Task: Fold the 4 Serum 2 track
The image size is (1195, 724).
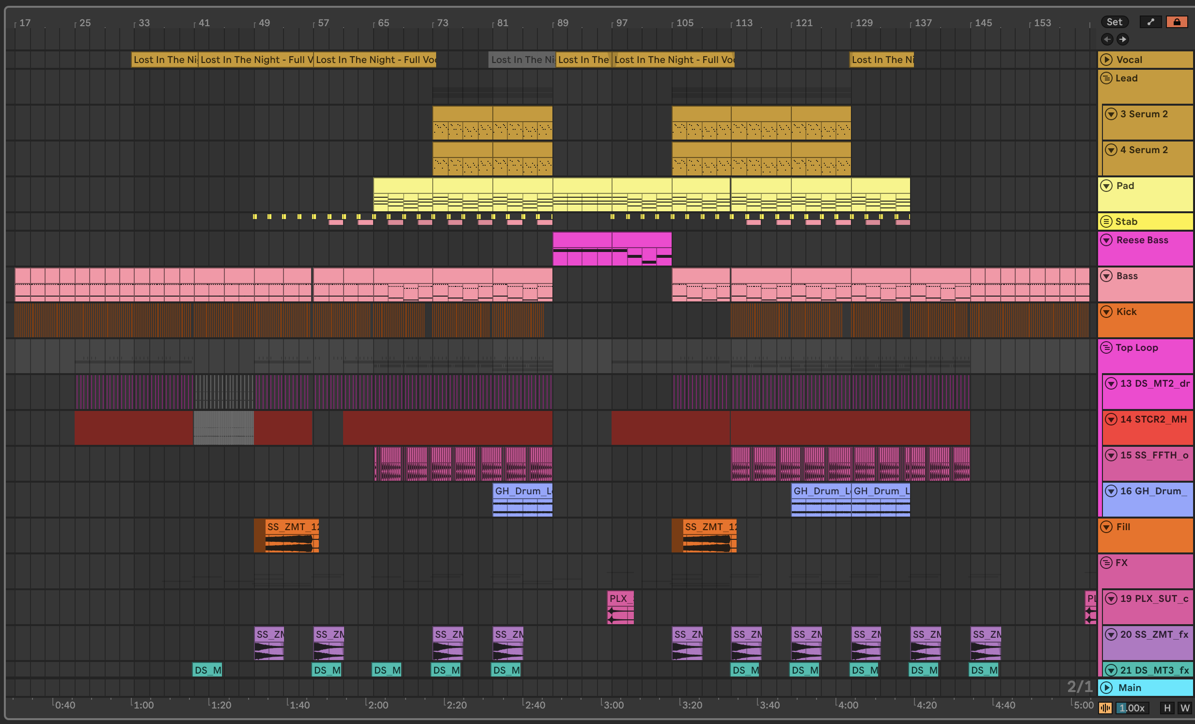Action: pyautogui.click(x=1111, y=150)
